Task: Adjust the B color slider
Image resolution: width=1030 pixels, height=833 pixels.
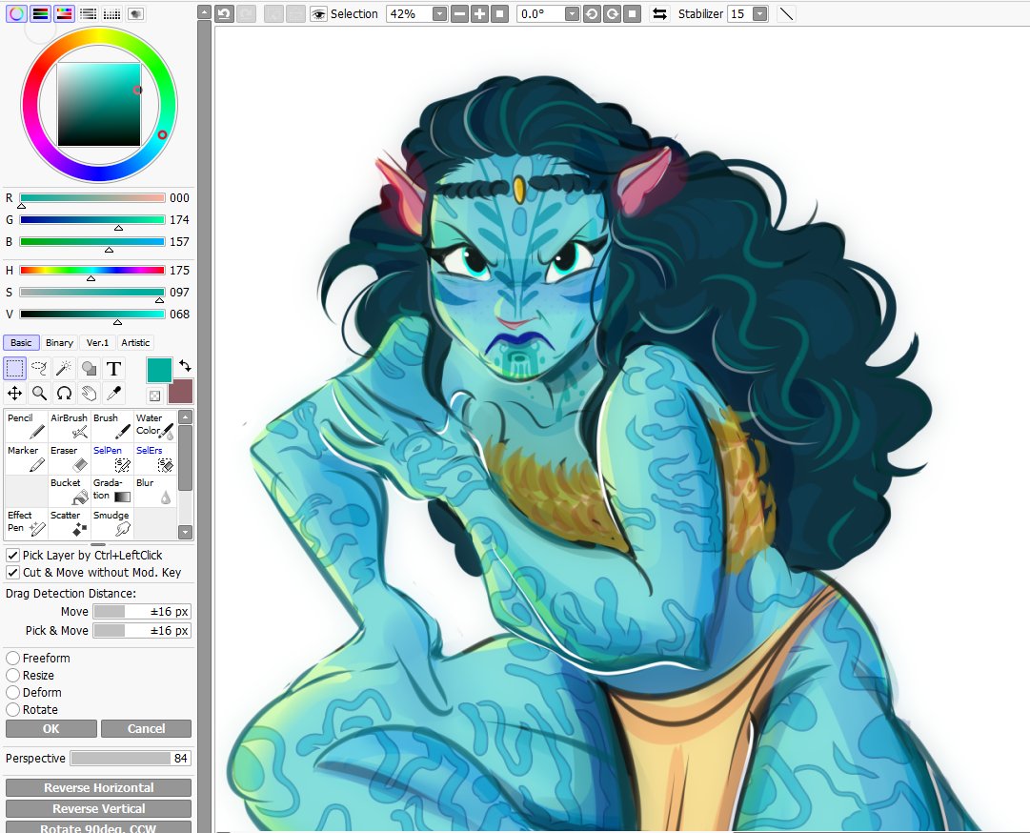Action: pyautogui.click(x=92, y=242)
